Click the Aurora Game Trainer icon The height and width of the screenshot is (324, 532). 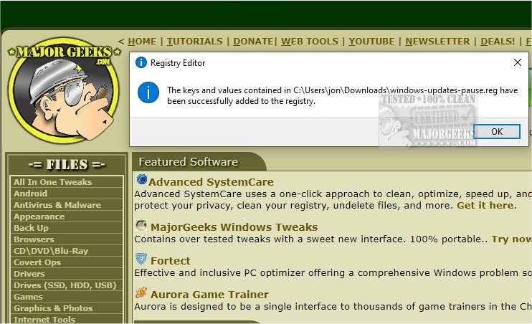pos(141,292)
